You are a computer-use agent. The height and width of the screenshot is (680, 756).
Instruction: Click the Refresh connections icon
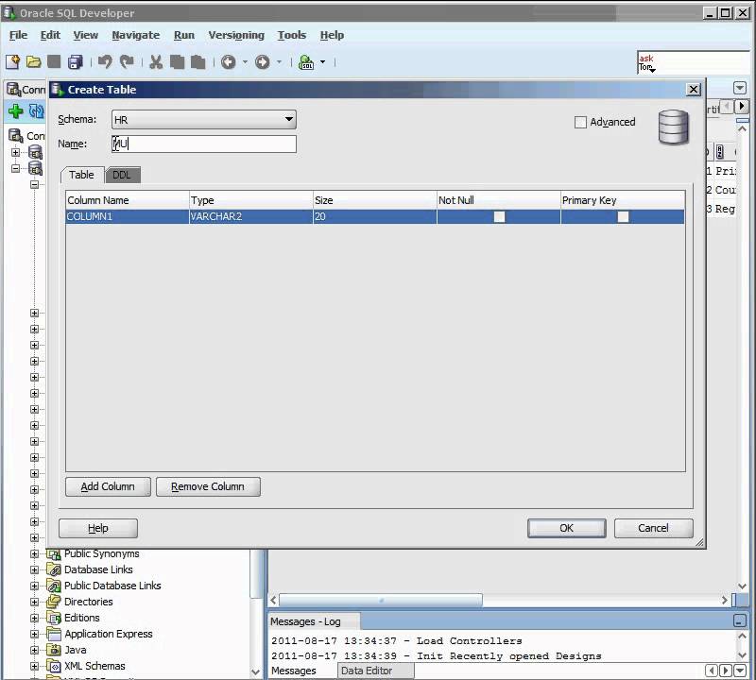(x=37, y=111)
